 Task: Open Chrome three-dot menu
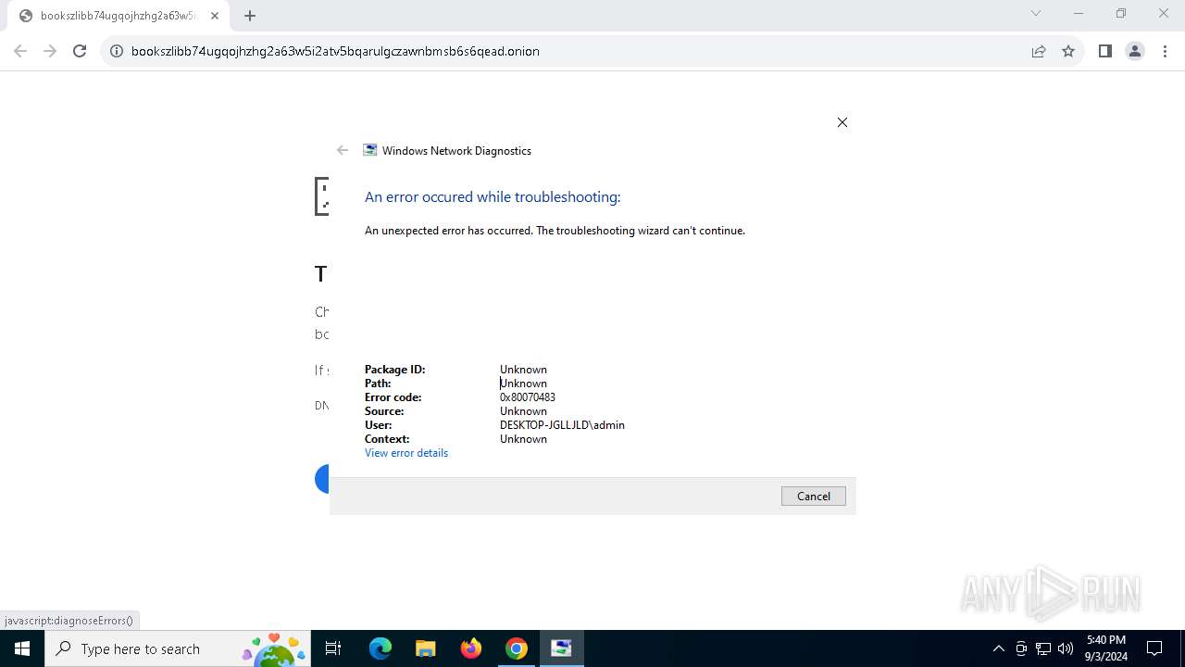tap(1165, 51)
